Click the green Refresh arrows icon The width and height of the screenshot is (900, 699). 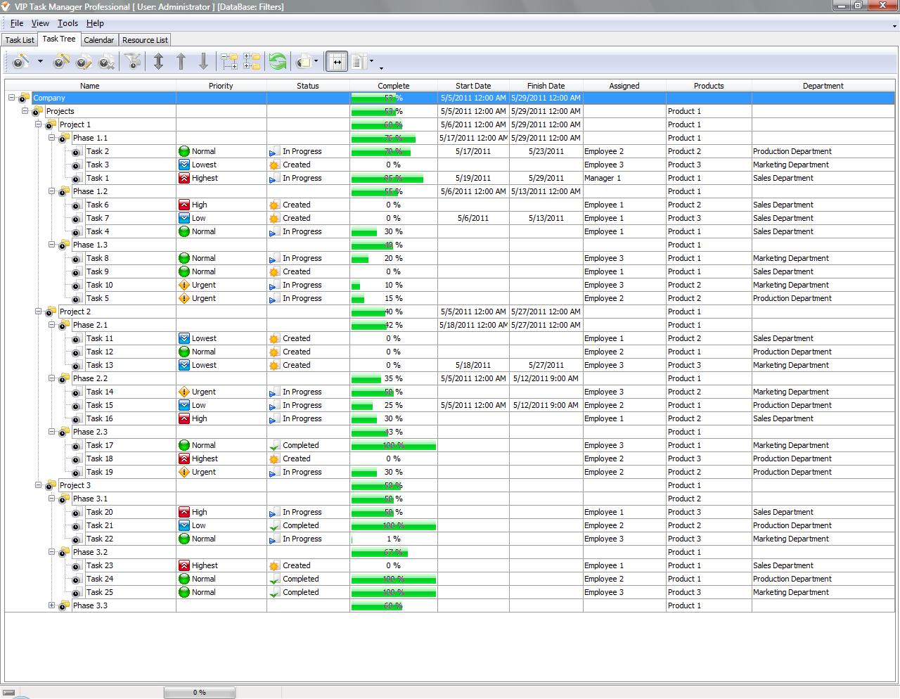[x=278, y=62]
